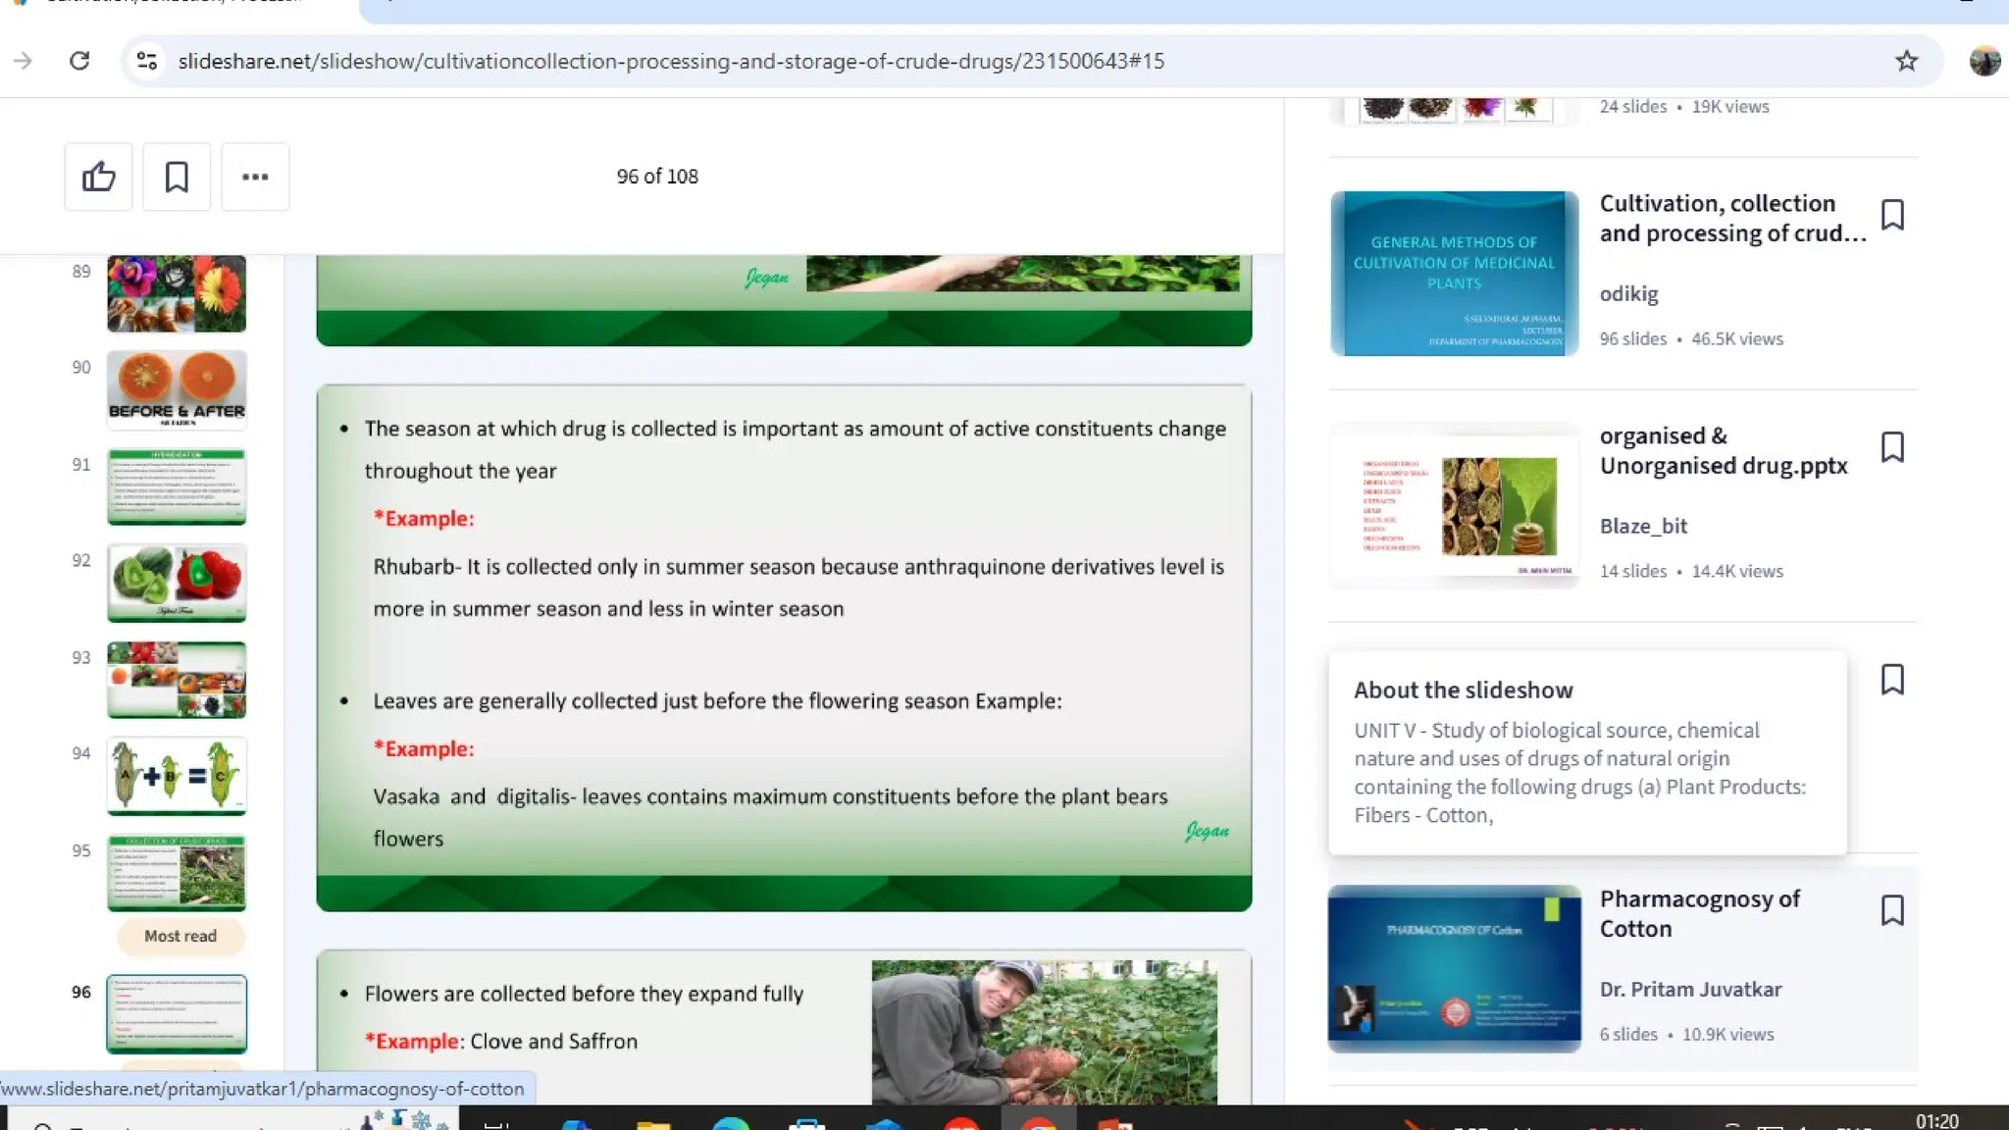Jump to slide 91 thumbnail
Screen dimensions: 2009x1130
[177, 487]
